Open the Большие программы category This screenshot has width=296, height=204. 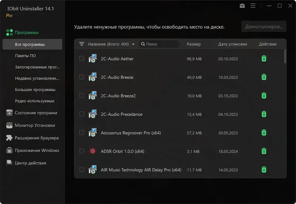click(x=35, y=89)
